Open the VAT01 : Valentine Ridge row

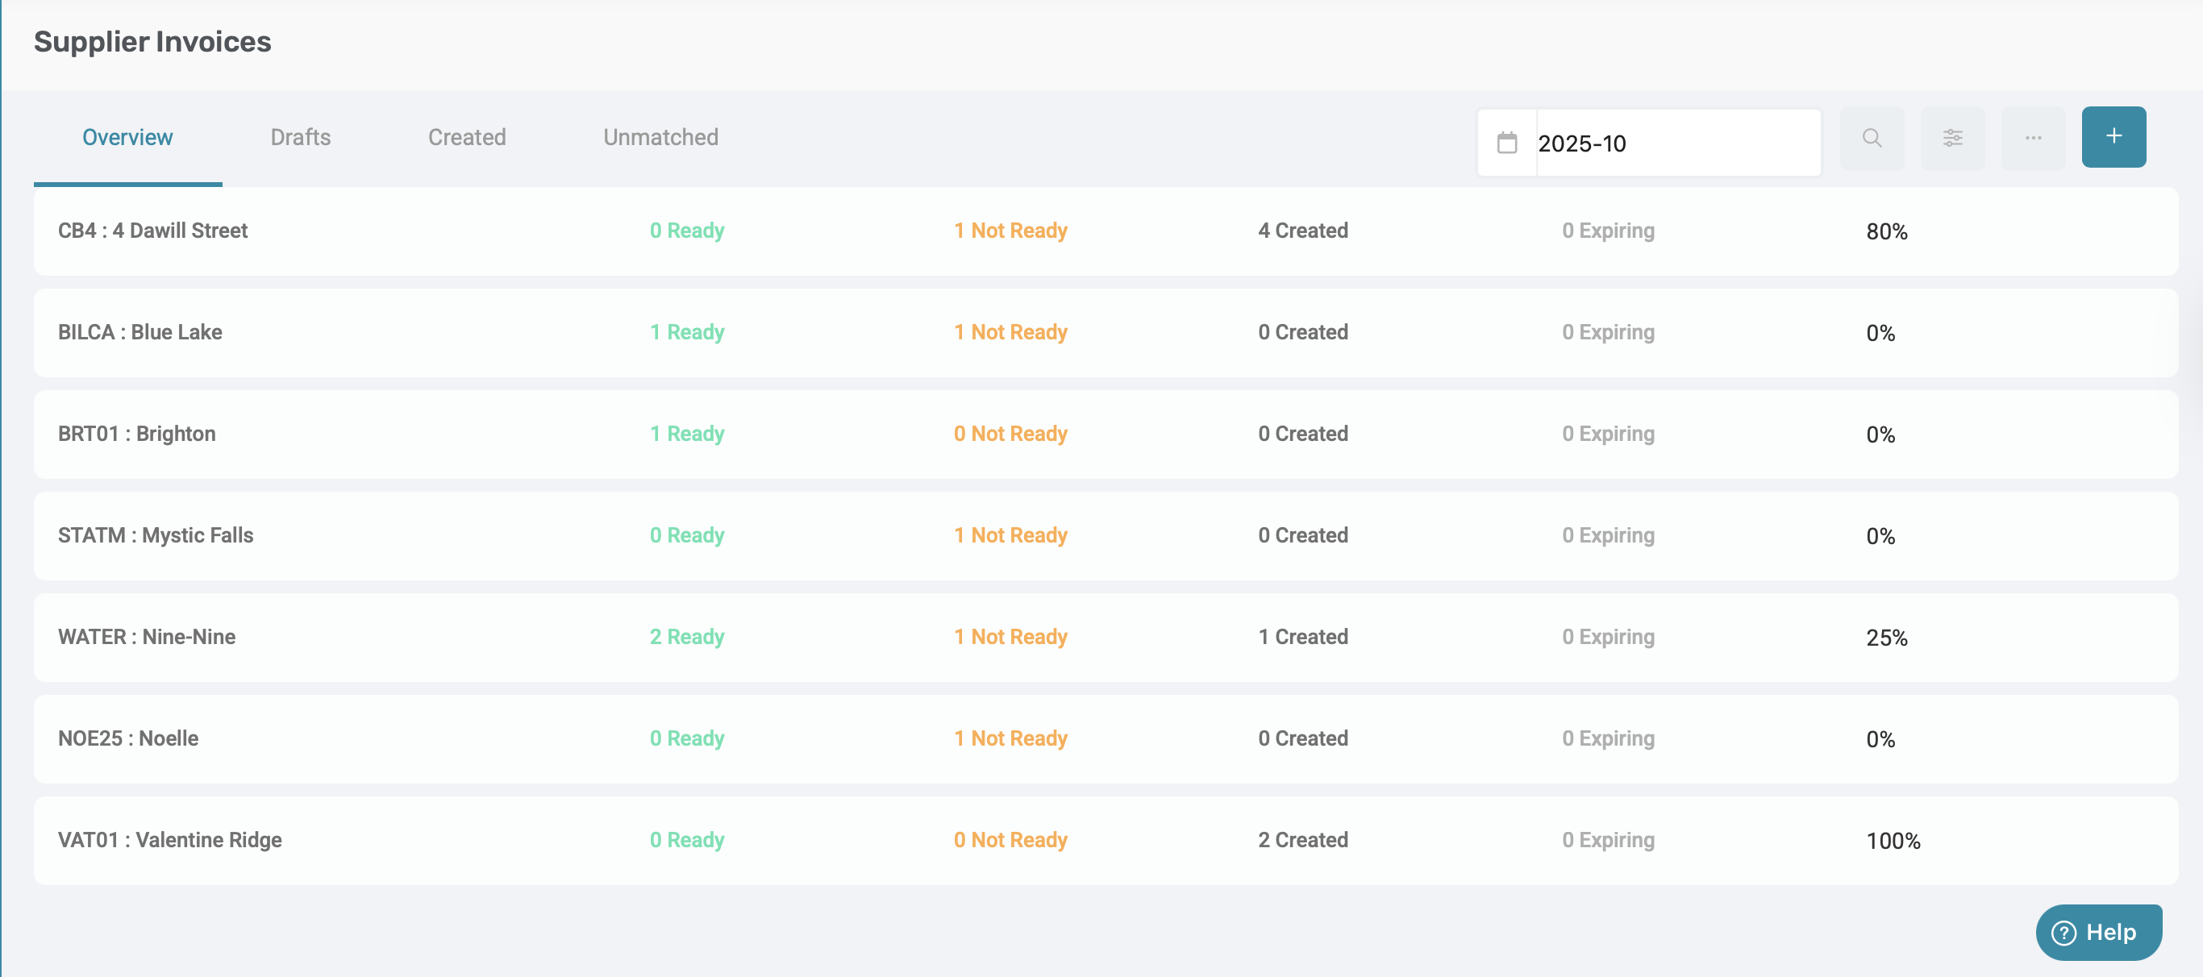click(x=170, y=840)
